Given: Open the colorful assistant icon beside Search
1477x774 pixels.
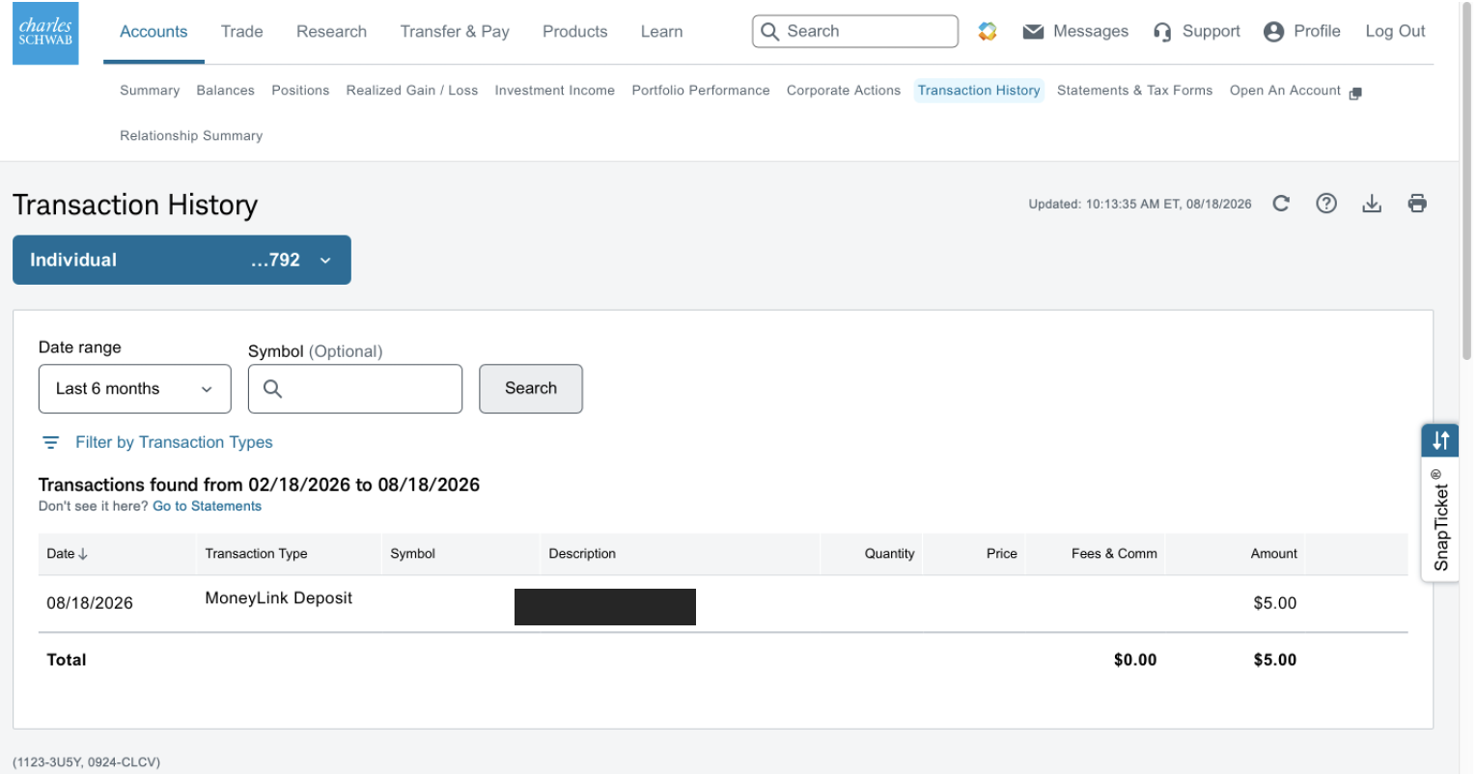Looking at the screenshot, I should [x=987, y=31].
